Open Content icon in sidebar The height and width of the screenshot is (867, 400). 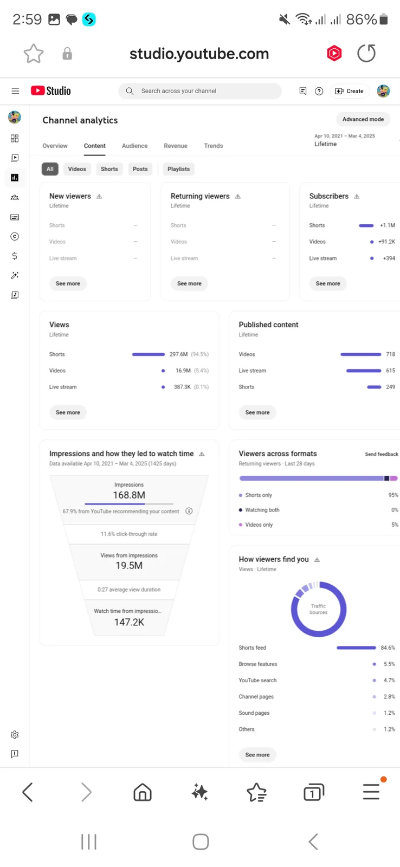click(x=15, y=158)
